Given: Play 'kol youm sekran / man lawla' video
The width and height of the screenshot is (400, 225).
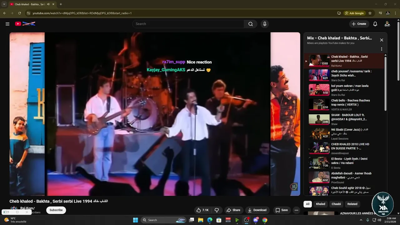Looking at the screenshot, I should point(344,90).
